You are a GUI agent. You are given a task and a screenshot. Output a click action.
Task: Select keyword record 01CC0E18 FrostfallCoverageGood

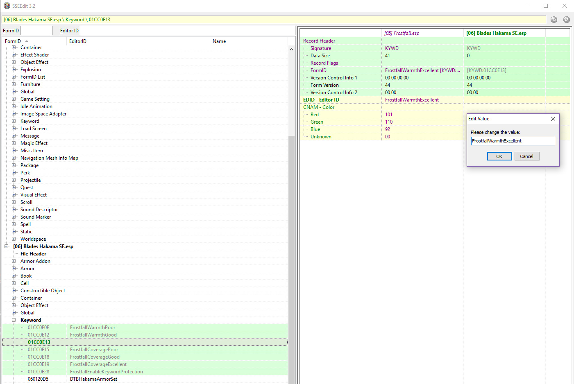tap(145, 357)
